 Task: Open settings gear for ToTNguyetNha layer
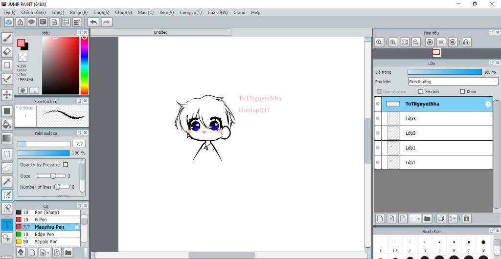(x=488, y=104)
